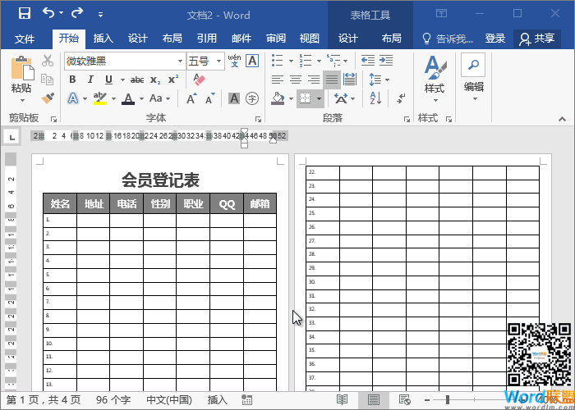575x410 pixels.
Task: Apply character shading (gray A) icon
Action: pyautogui.click(x=234, y=98)
